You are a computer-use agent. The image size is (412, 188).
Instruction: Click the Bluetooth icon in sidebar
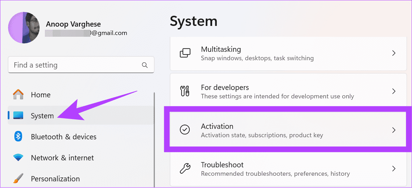click(18, 137)
